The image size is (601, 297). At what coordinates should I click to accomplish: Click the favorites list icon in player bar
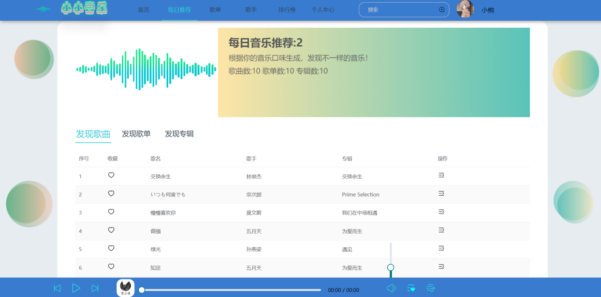pos(411,288)
